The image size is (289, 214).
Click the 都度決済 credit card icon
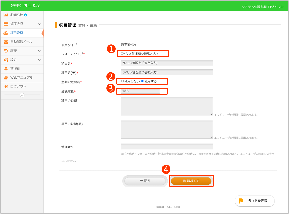(6, 24)
